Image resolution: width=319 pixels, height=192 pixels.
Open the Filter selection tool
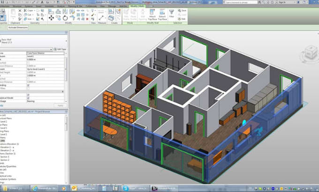(x=172, y=14)
